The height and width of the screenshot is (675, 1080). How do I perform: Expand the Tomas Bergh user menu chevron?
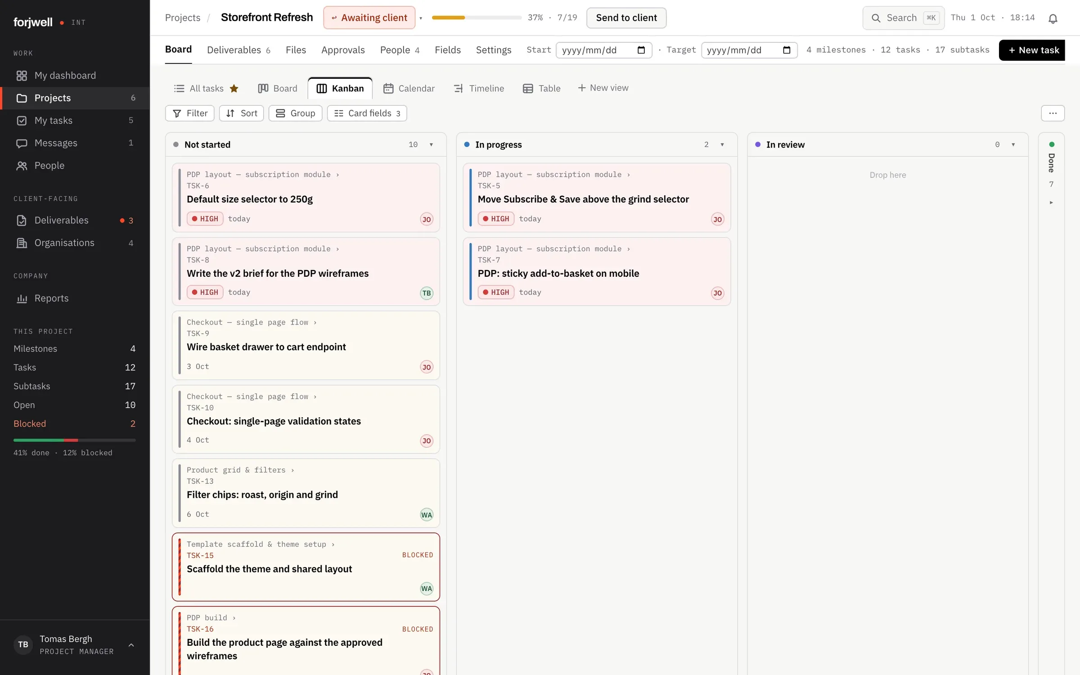[131, 645]
